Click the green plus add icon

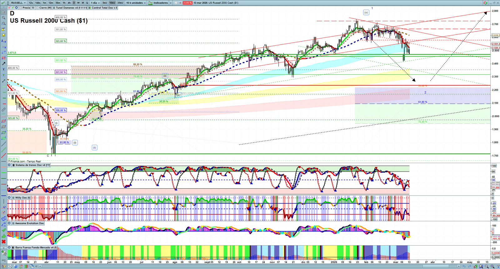pyautogui.click(x=13, y=7)
